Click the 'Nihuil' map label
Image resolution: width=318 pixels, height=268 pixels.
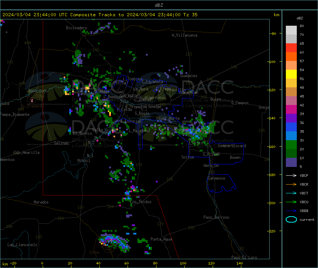[84, 161]
